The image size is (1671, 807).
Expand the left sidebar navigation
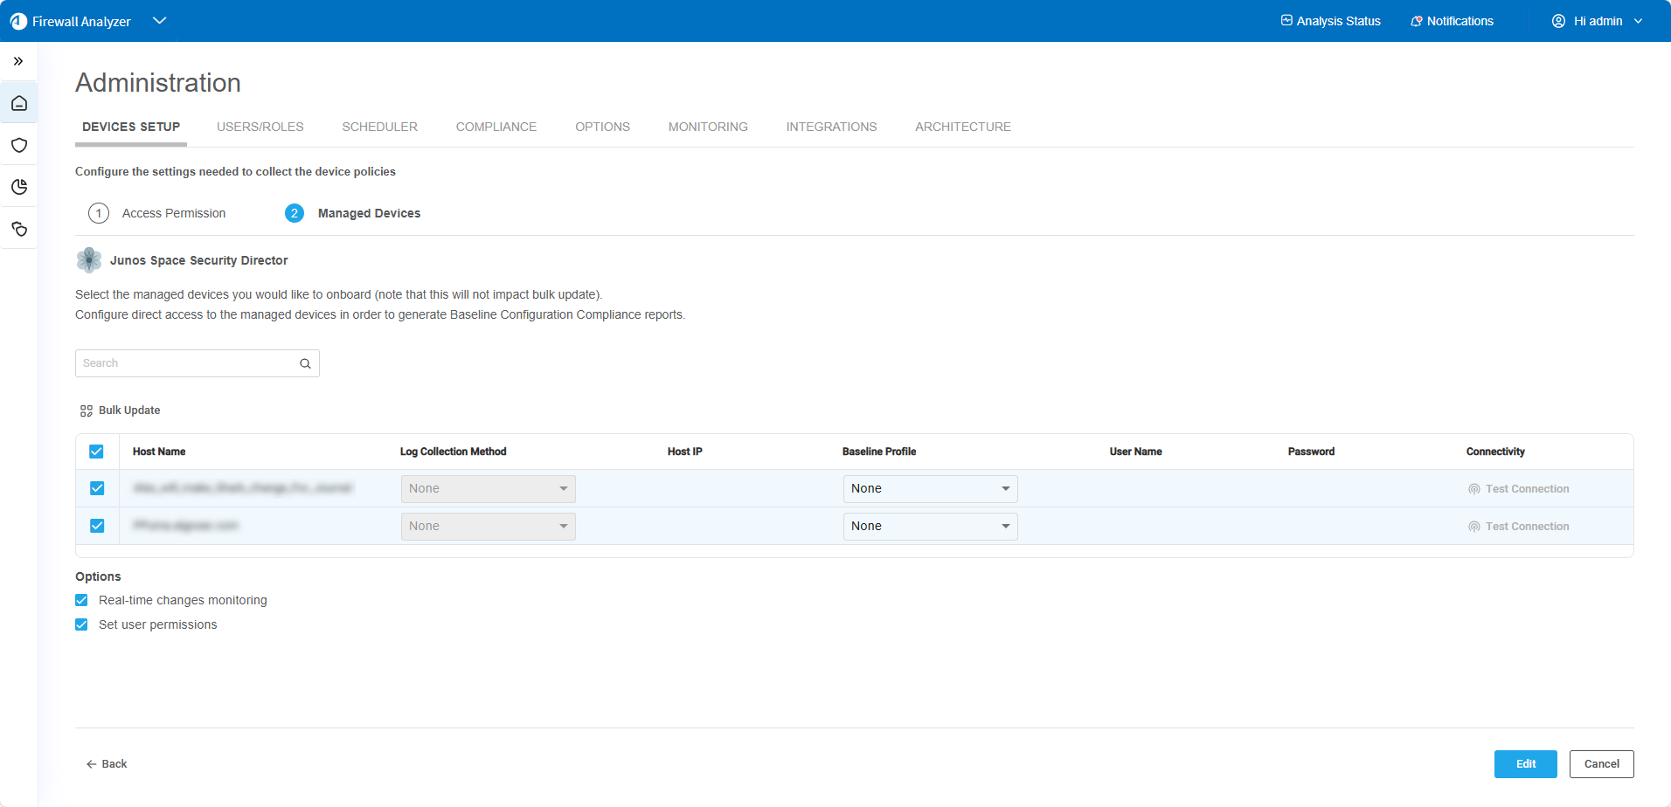pyautogui.click(x=18, y=61)
